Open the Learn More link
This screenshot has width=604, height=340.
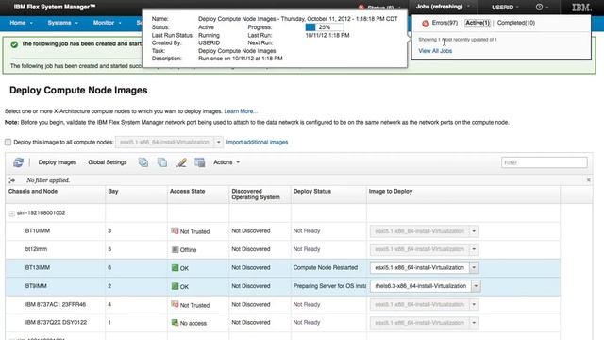tap(241, 111)
